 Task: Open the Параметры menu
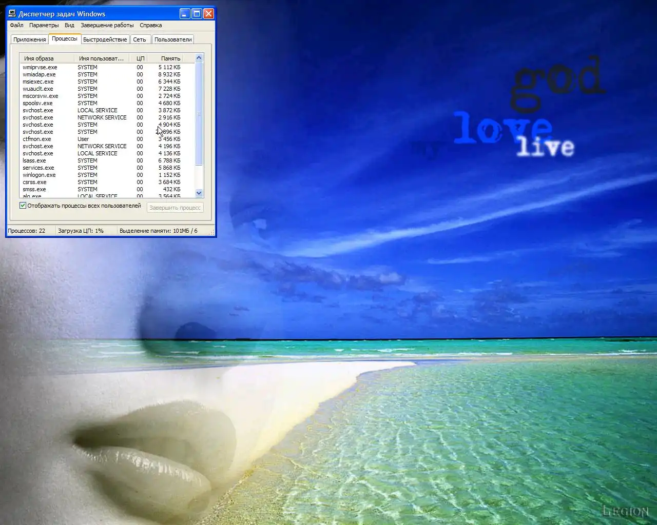tap(44, 25)
